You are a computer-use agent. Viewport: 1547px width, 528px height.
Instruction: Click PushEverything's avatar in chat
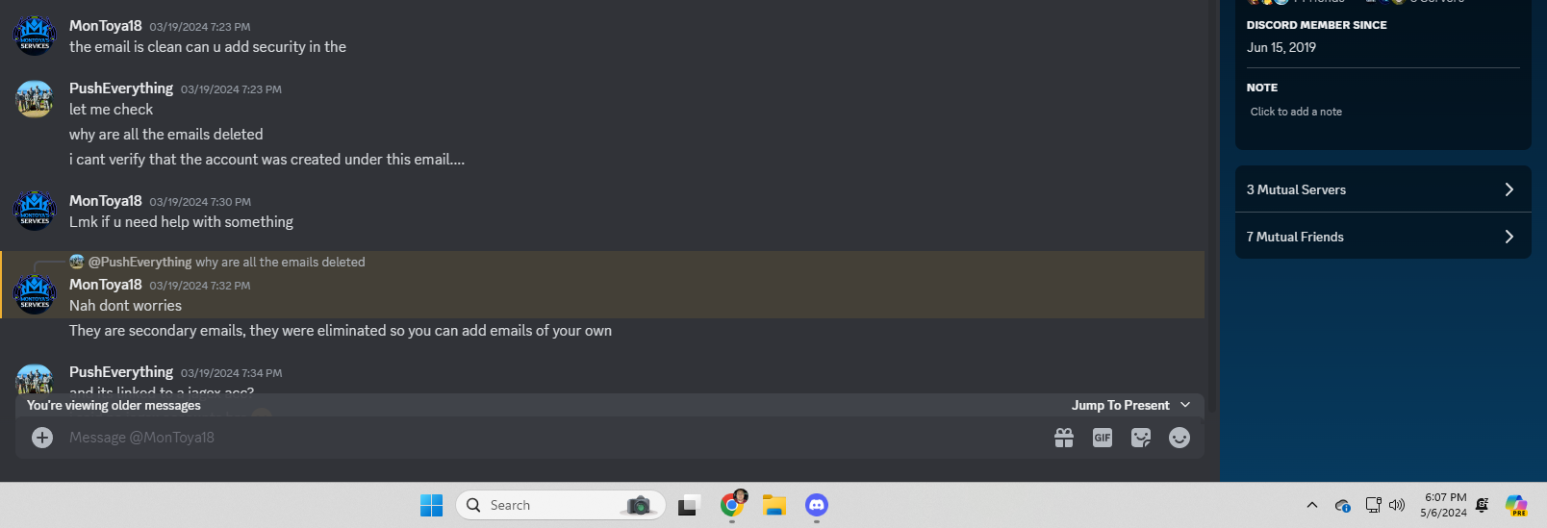click(x=35, y=99)
